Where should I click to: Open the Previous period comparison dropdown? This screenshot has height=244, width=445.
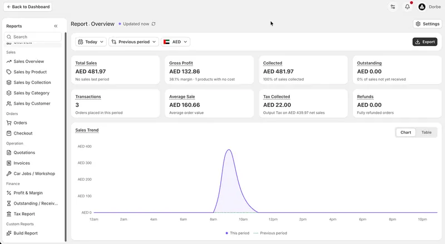(x=133, y=42)
